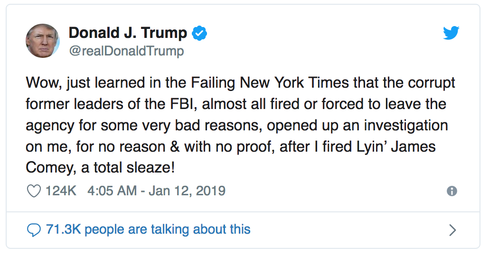This screenshot has width=489, height=255.
Task: Open the profile photo avatar
Action: [x=43, y=41]
